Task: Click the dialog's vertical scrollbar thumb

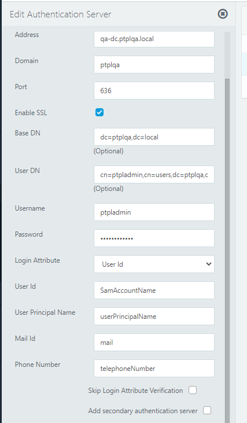Action: [x=227, y=251]
